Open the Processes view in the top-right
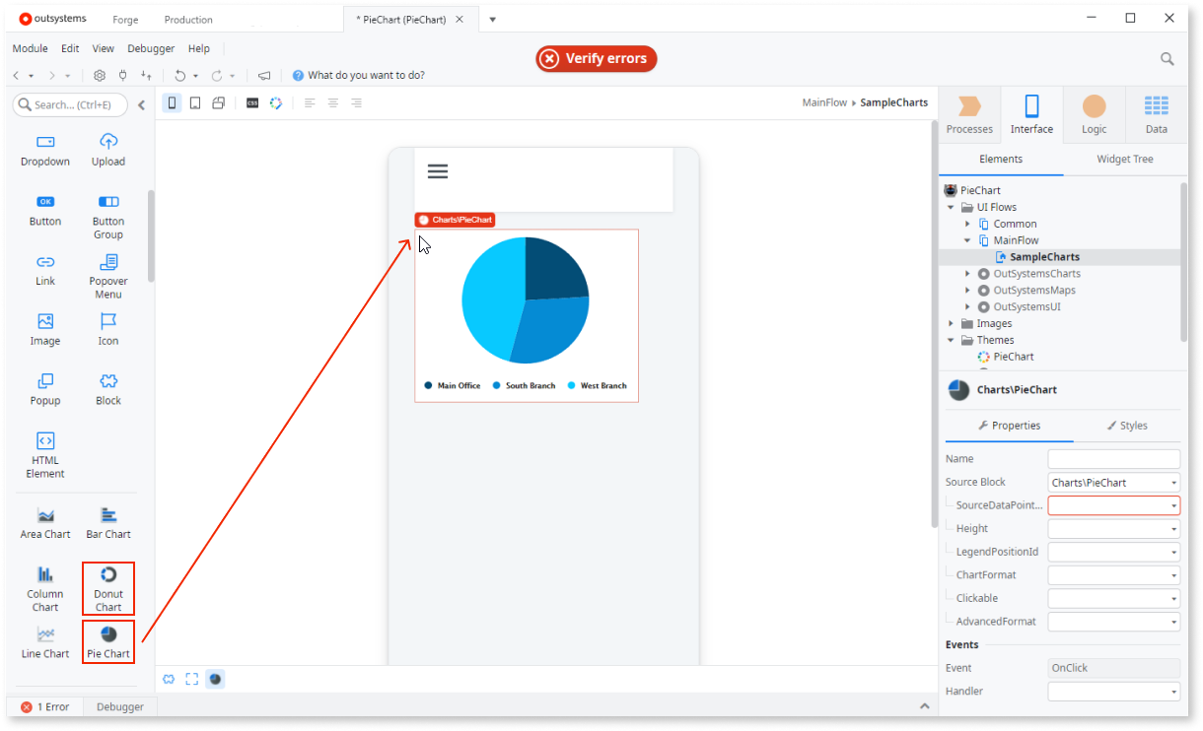Image resolution: width=1203 pixels, height=731 pixels. [x=969, y=113]
